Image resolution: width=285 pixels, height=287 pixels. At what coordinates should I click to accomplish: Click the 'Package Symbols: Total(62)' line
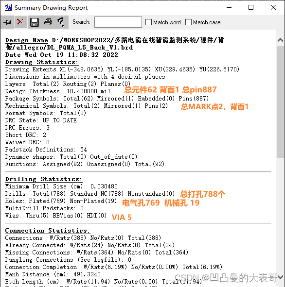pyautogui.click(x=107, y=99)
